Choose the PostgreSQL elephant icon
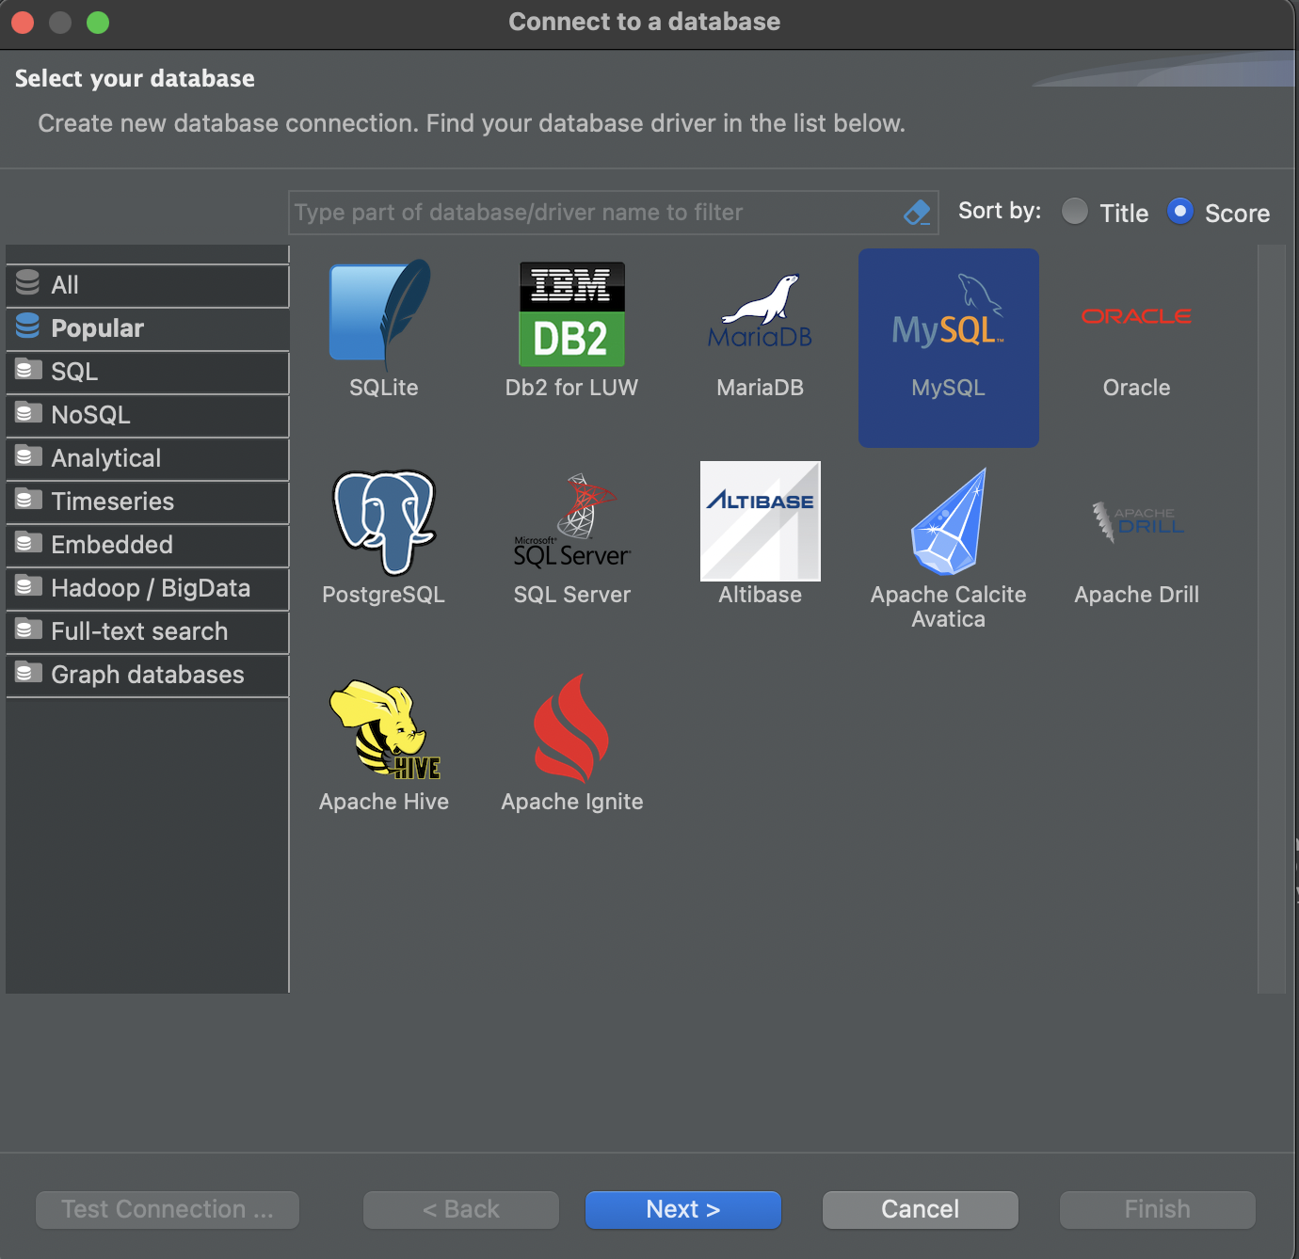 pos(384,522)
